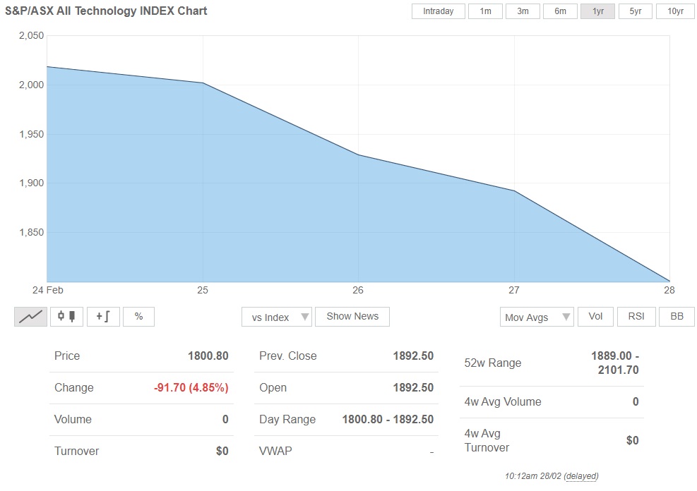Choose the 3m time range

[523, 11]
